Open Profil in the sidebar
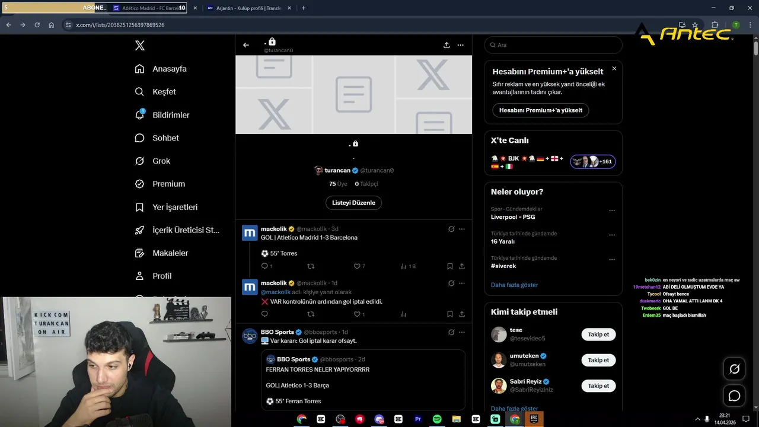This screenshot has height=427, width=759. pyautogui.click(x=153, y=276)
